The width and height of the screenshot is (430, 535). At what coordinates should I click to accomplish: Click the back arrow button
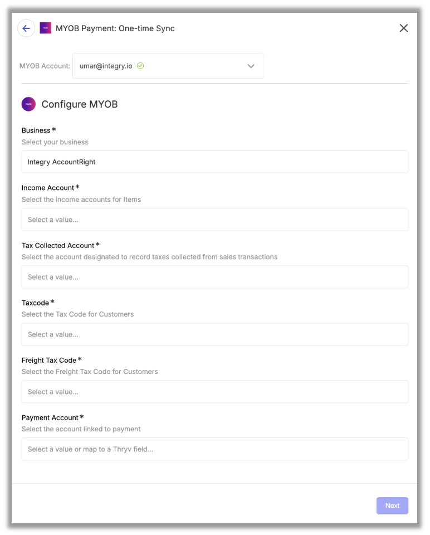(26, 28)
